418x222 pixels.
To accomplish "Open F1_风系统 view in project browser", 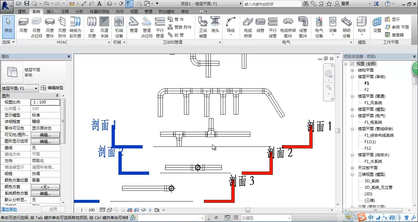I will 373,103.
